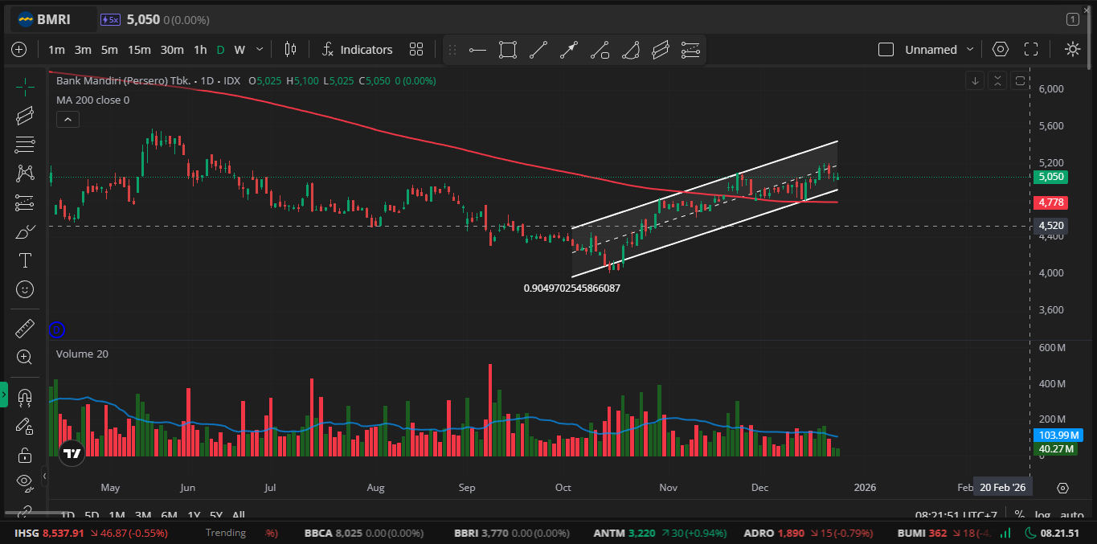Toggle percent price scale
The height and width of the screenshot is (544, 1097).
click(1020, 515)
